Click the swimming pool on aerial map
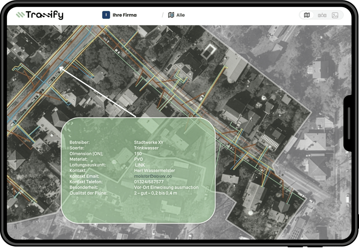 tap(209, 51)
